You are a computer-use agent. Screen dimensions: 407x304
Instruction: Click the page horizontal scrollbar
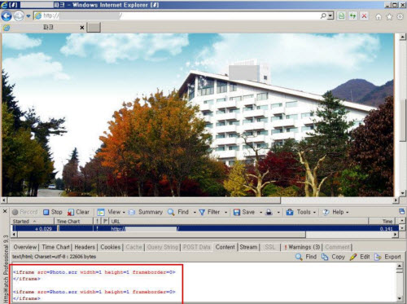point(200,200)
